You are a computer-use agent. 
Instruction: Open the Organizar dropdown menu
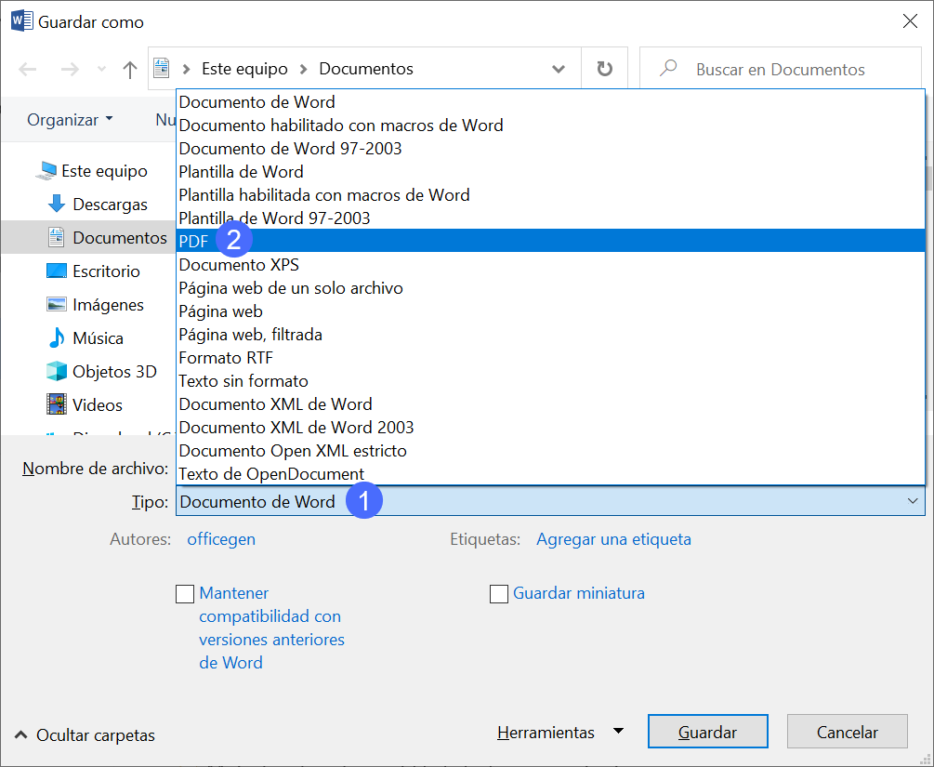pos(70,119)
